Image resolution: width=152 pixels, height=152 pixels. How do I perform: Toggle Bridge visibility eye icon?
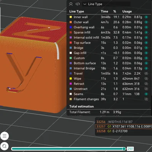pos(146,48)
